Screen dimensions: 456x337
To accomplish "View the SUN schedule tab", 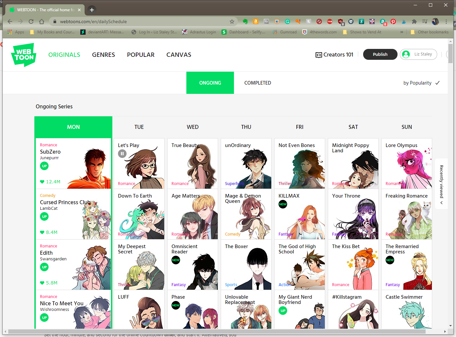I will [x=407, y=127].
